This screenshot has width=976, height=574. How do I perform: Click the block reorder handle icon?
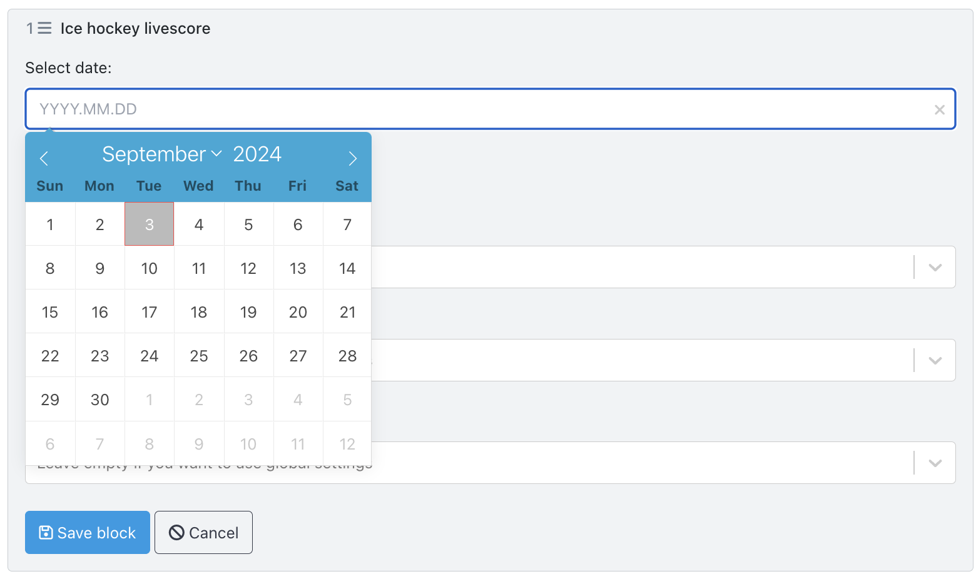pos(44,28)
